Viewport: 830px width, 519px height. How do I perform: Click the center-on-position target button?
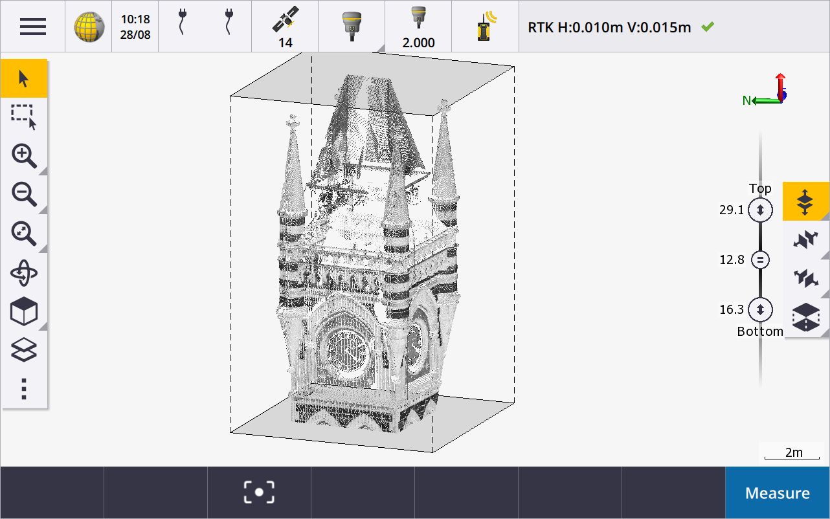[259, 492]
